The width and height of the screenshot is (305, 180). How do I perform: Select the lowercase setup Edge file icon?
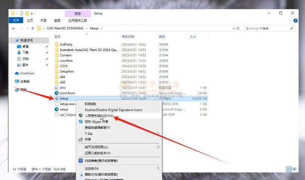[57, 109]
